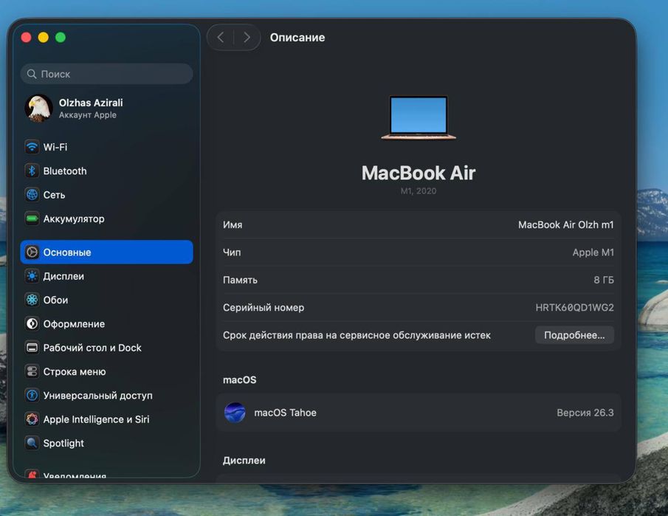Screen dimensions: 668x516
Task: Open Универсальный доступ settings
Action: 106,396
